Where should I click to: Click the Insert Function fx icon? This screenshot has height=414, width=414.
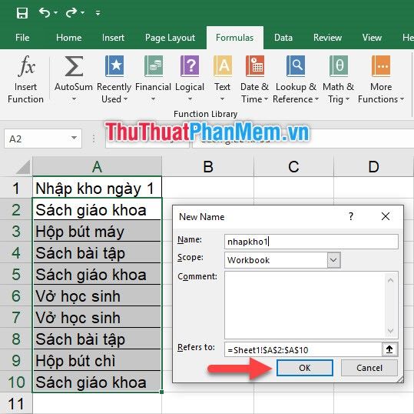tap(27, 66)
